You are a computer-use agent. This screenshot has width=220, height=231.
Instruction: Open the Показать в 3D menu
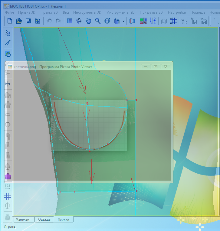click(151, 12)
